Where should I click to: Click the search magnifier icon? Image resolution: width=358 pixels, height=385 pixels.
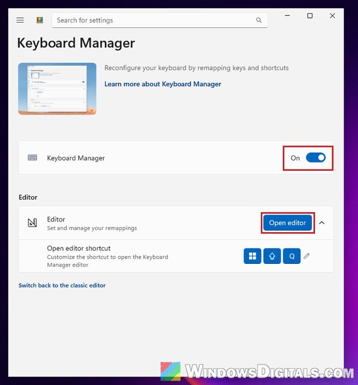click(x=259, y=20)
